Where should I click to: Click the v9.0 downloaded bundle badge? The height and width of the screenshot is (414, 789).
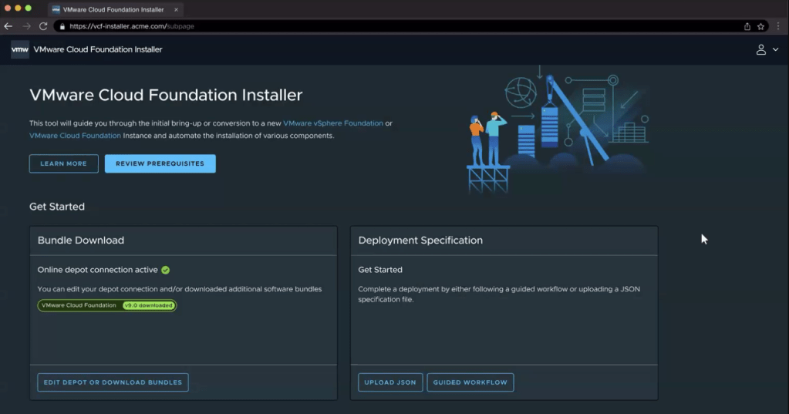coord(148,305)
